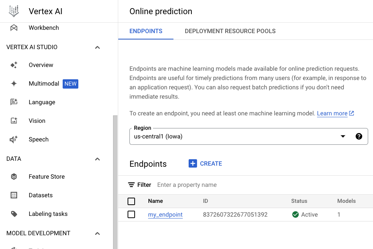Click the CREATE endpoint button
The image size is (373, 249).
coord(205,163)
